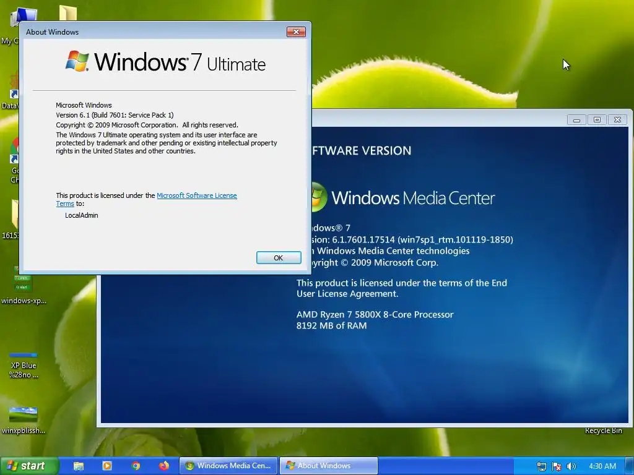Screen dimensions: 634x475
Task: Select folder icon at top of desktop
Action: pos(68,13)
